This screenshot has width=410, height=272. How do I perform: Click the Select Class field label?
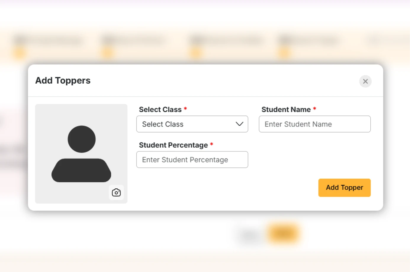[160, 110]
